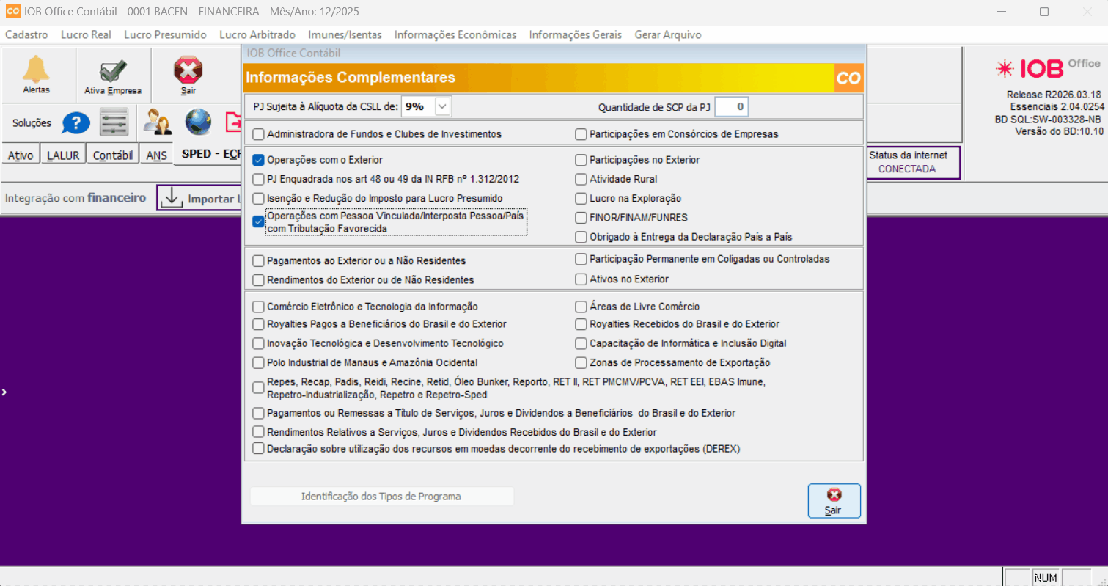Click the globe icon in toolbar

[x=198, y=122]
